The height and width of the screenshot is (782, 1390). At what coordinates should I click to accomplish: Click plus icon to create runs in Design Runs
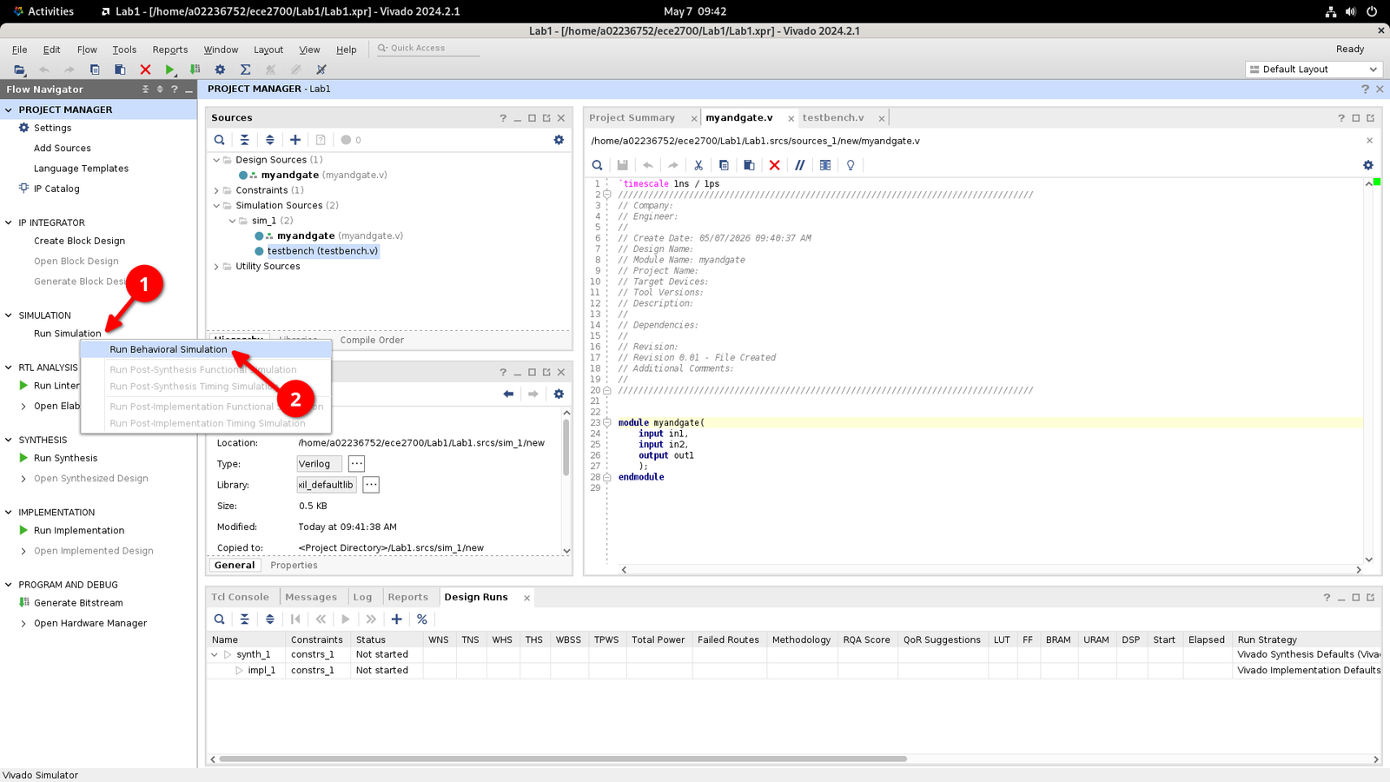[x=397, y=620]
